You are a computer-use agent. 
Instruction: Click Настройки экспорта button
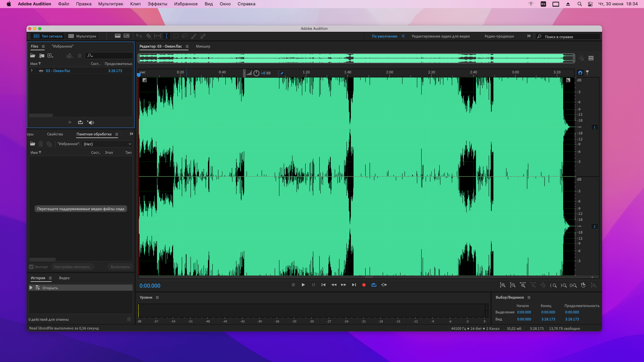pyautogui.click(x=73, y=267)
